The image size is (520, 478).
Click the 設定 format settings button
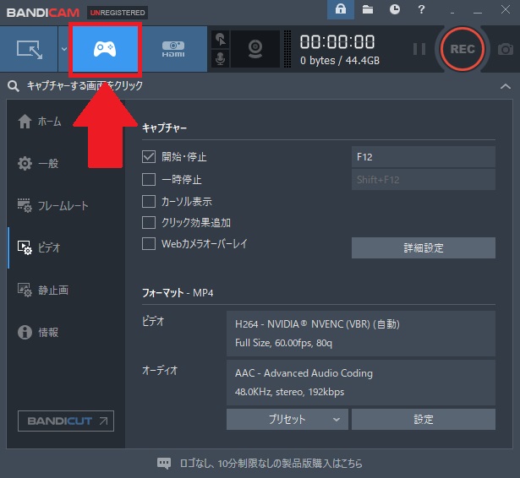[424, 420]
